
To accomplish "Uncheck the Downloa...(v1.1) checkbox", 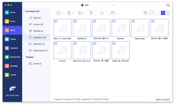I will [94, 21].
